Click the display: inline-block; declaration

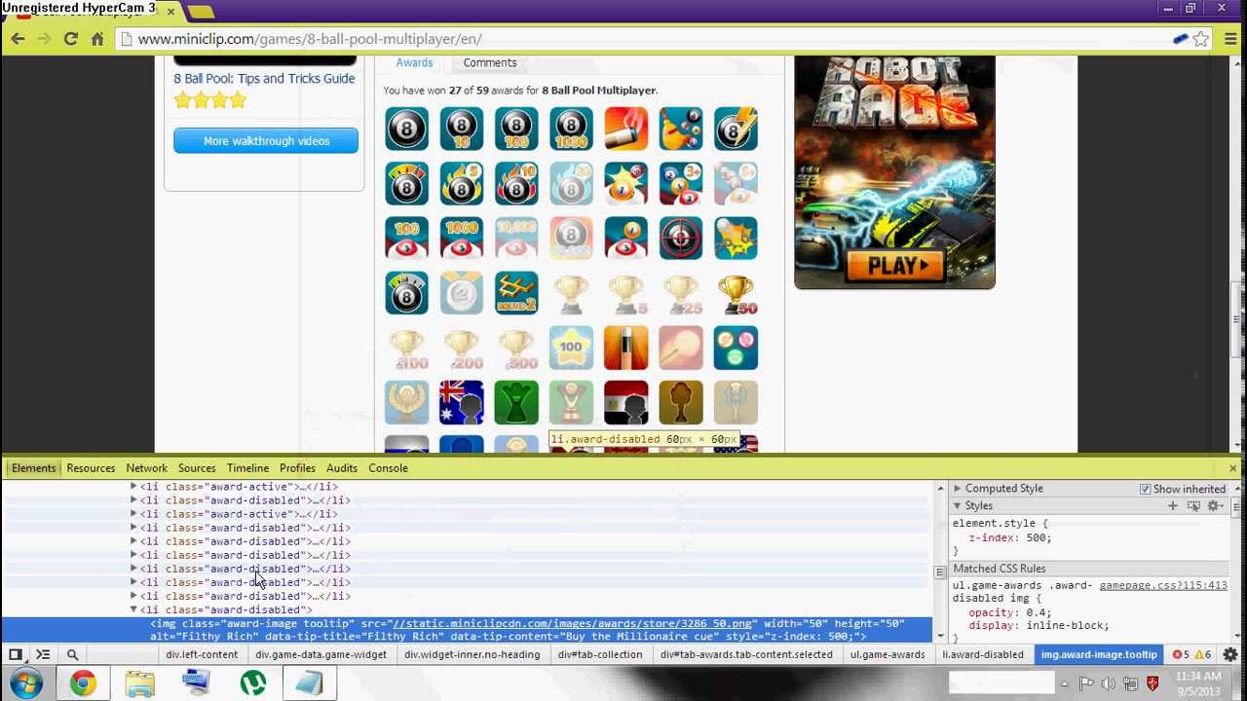click(1039, 626)
